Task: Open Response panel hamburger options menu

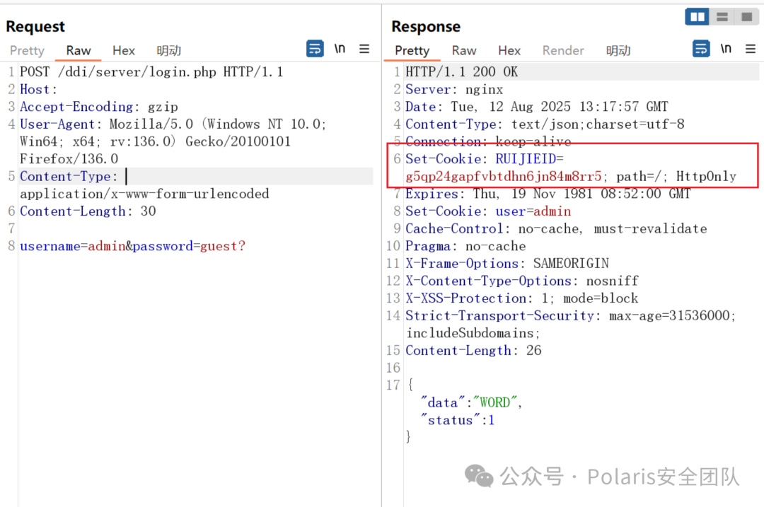Action: click(x=751, y=49)
